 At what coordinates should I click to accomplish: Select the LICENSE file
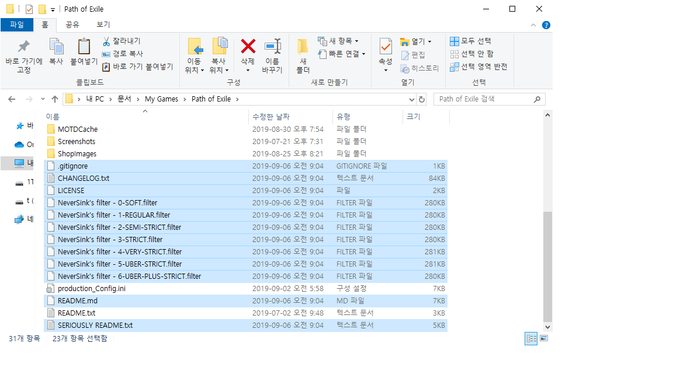pyautogui.click(x=245, y=190)
